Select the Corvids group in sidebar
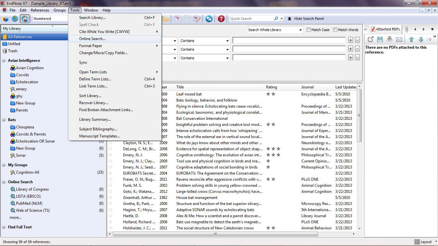The height and width of the screenshot is (246, 438). (22, 75)
